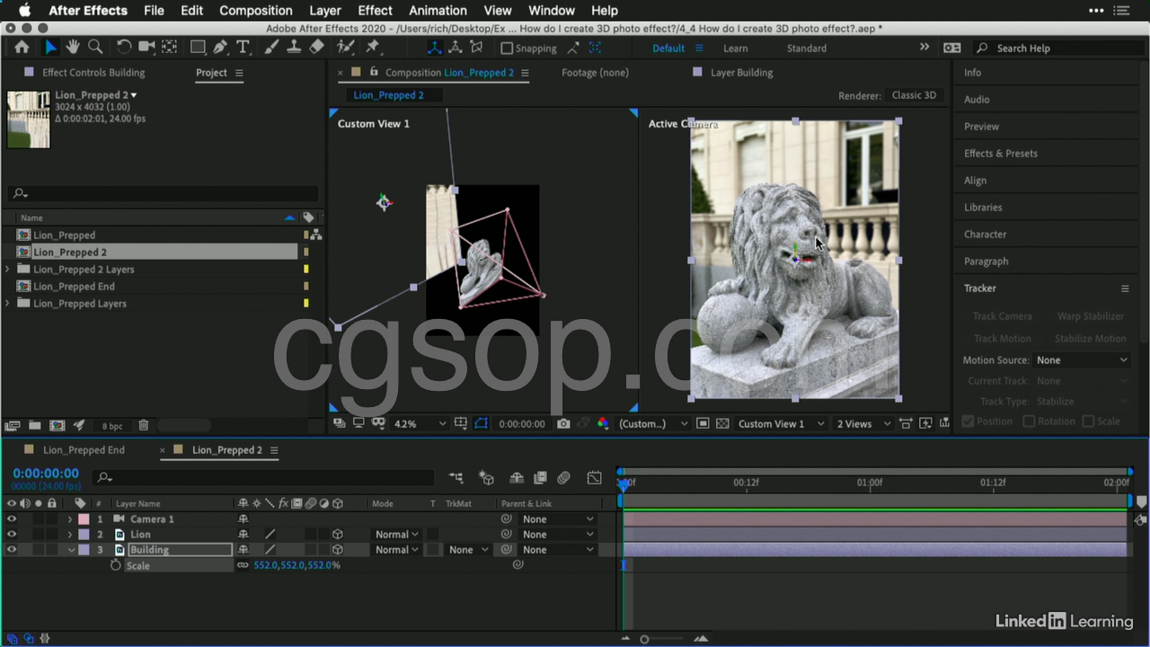Select the Pen tool
1150x647 pixels.
tap(220, 48)
